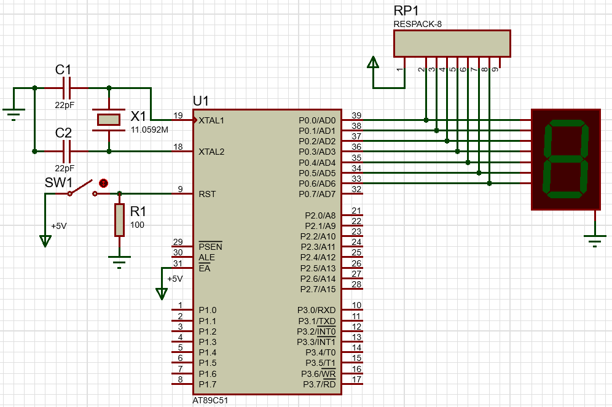Click the PSEN pin label
Screen dimensions: 612x407
click(x=210, y=247)
